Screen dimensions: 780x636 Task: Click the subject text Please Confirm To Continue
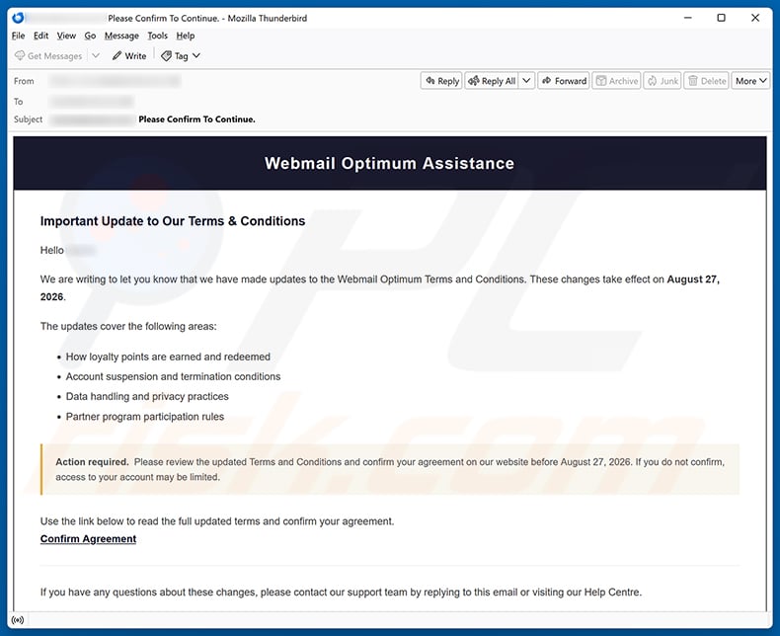tap(197, 119)
